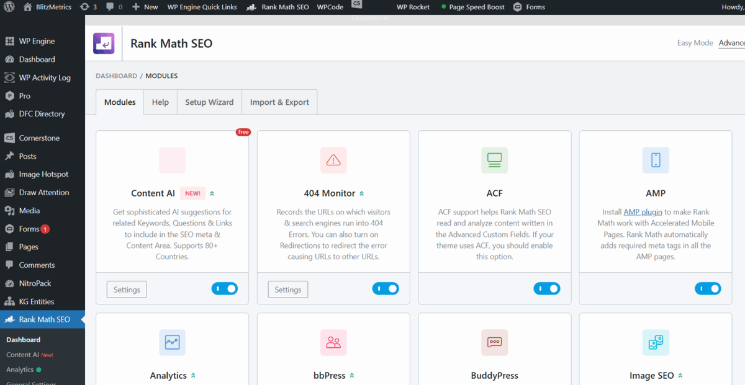The width and height of the screenshot is (745, 385).
Task: Click the updates icon in admin bar
Action: pos(84,7)
